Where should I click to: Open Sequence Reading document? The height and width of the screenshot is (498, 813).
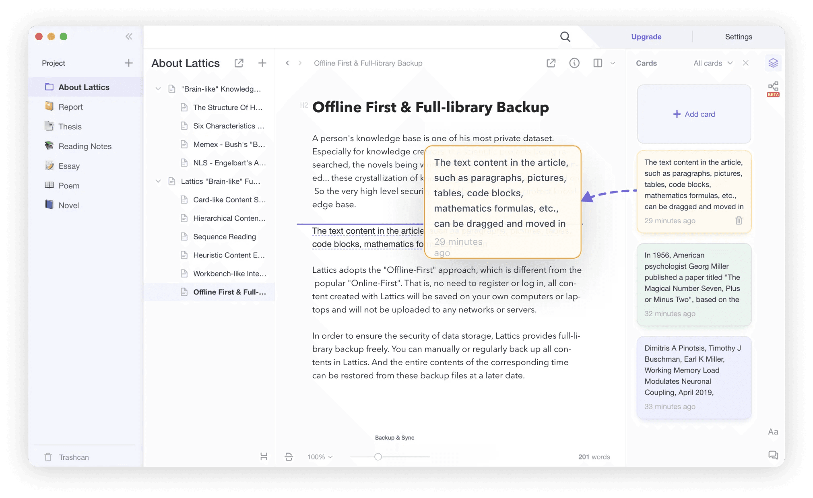(209, 237)
